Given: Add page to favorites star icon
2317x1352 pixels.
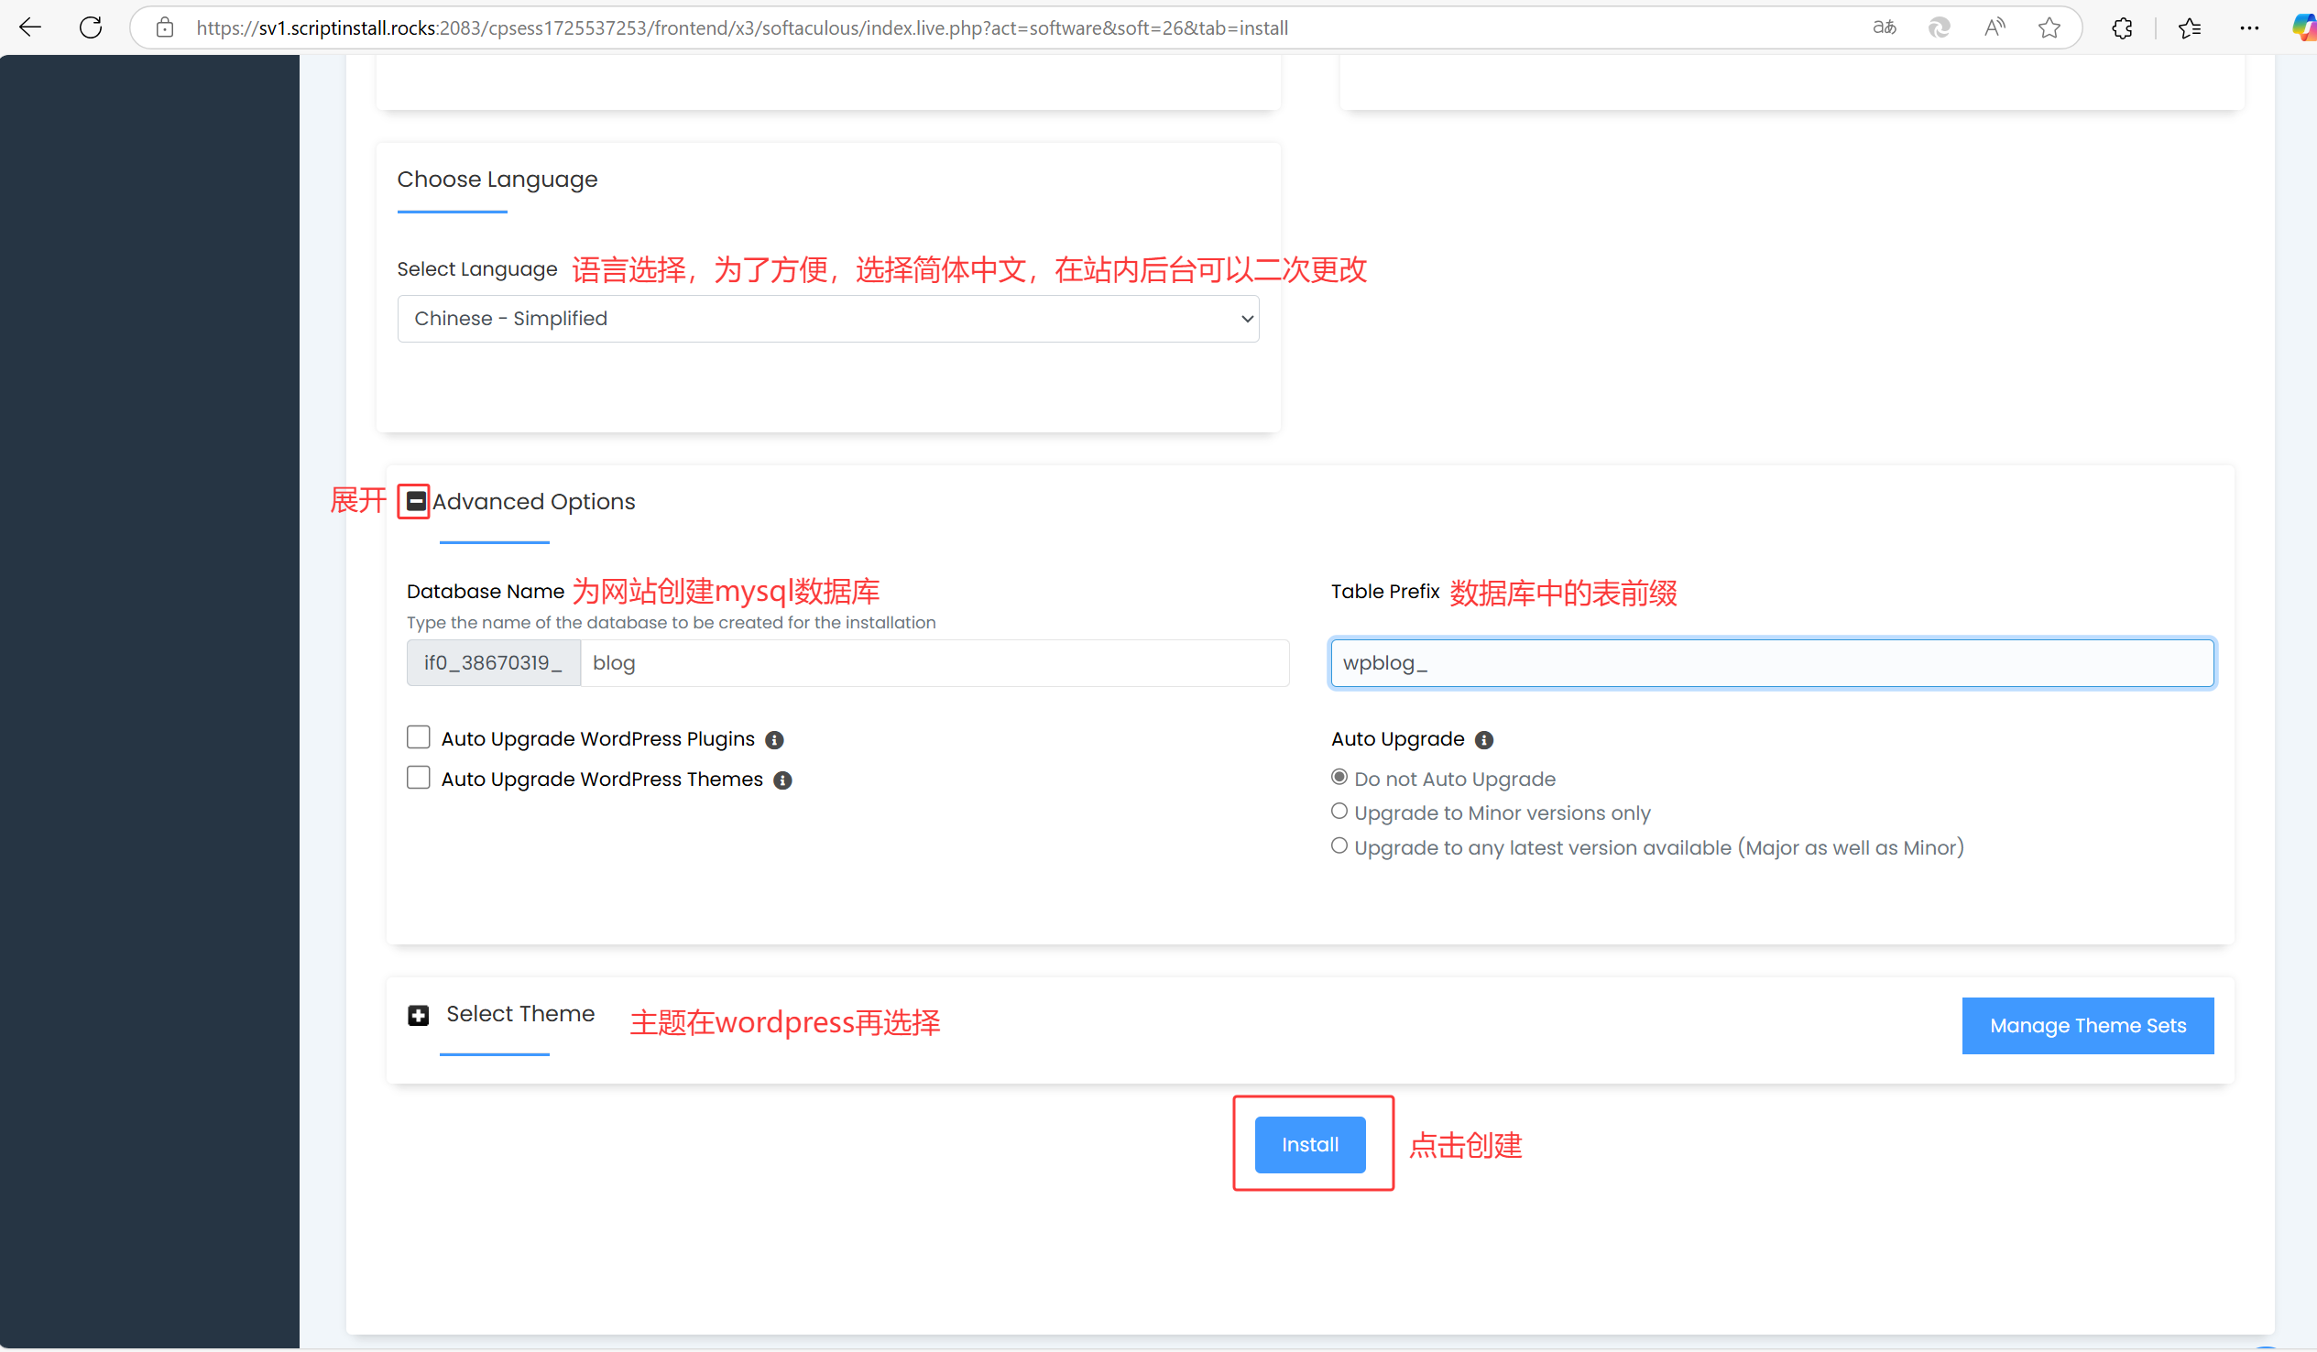Looking at the screenshot, I should coord(2049,27).
